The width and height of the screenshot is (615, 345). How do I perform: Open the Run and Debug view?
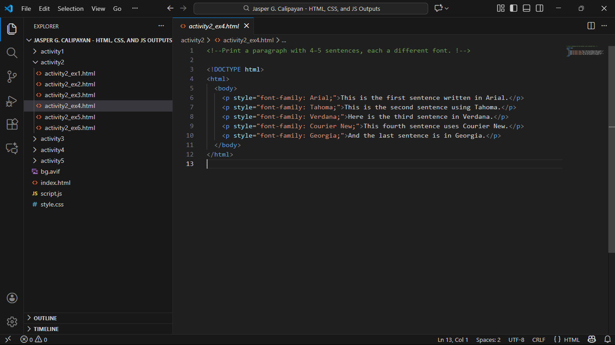[12, 101]
